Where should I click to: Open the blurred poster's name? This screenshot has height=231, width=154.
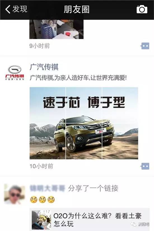click(x=47, y=188)
